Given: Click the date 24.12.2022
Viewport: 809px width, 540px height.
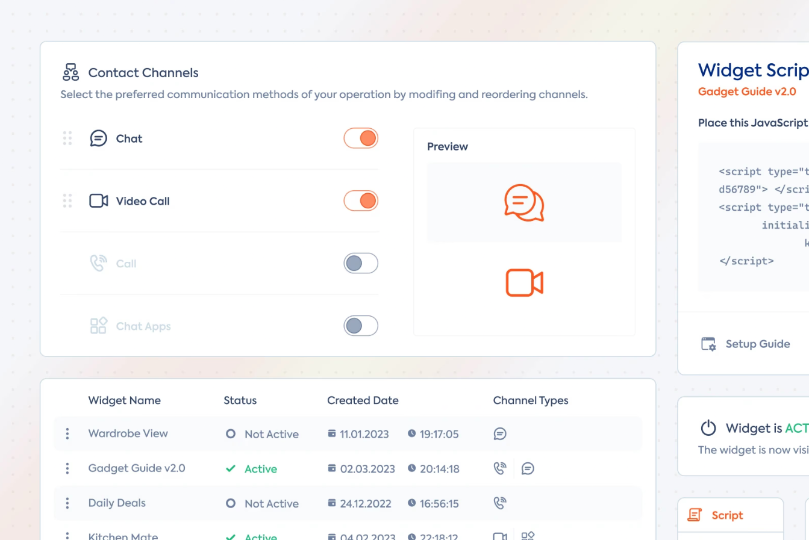Looking at the screenshot, I should click(366, 504).
